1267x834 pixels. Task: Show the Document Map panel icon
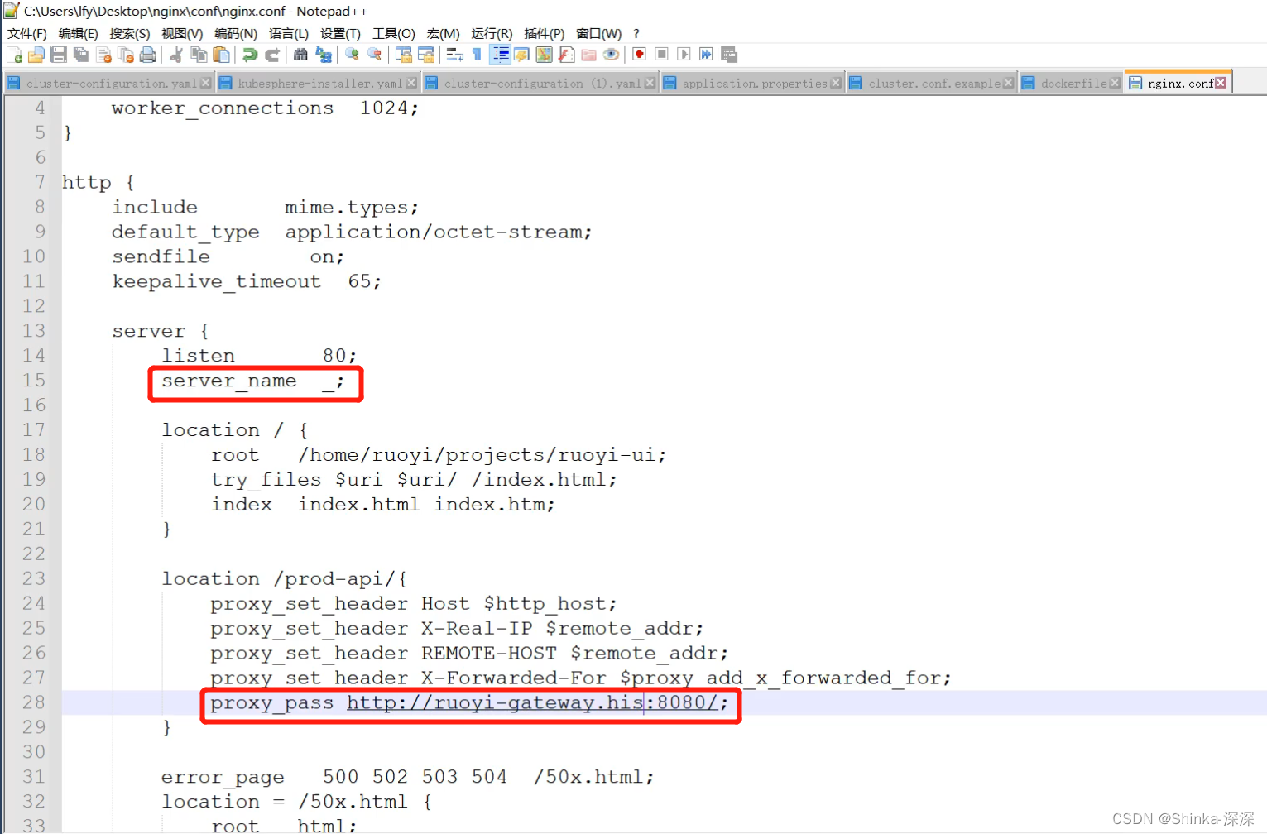point(544,55)
